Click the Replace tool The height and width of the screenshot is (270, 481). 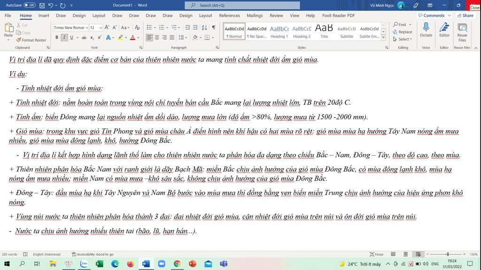[x=403, y=32]
